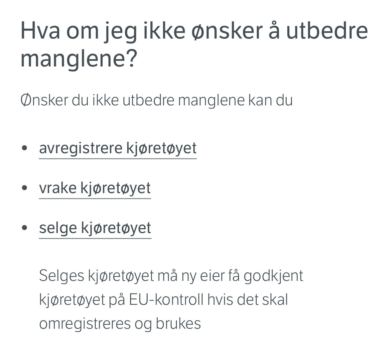Click the word "utbedre" in the heading
The width and height of the screenshot is (389, 356).
click(x=327, y=31)
